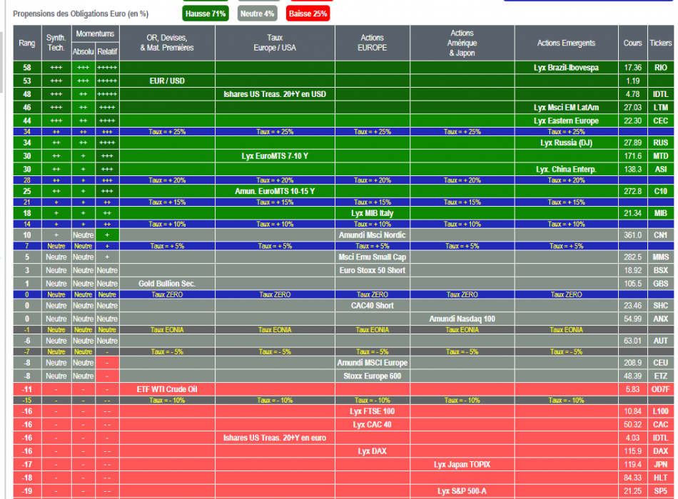Select Gold Bullion Sec. cell
The height and width of the screenshot is (499, 678).
pyautogui.click(x=167, y=284)
